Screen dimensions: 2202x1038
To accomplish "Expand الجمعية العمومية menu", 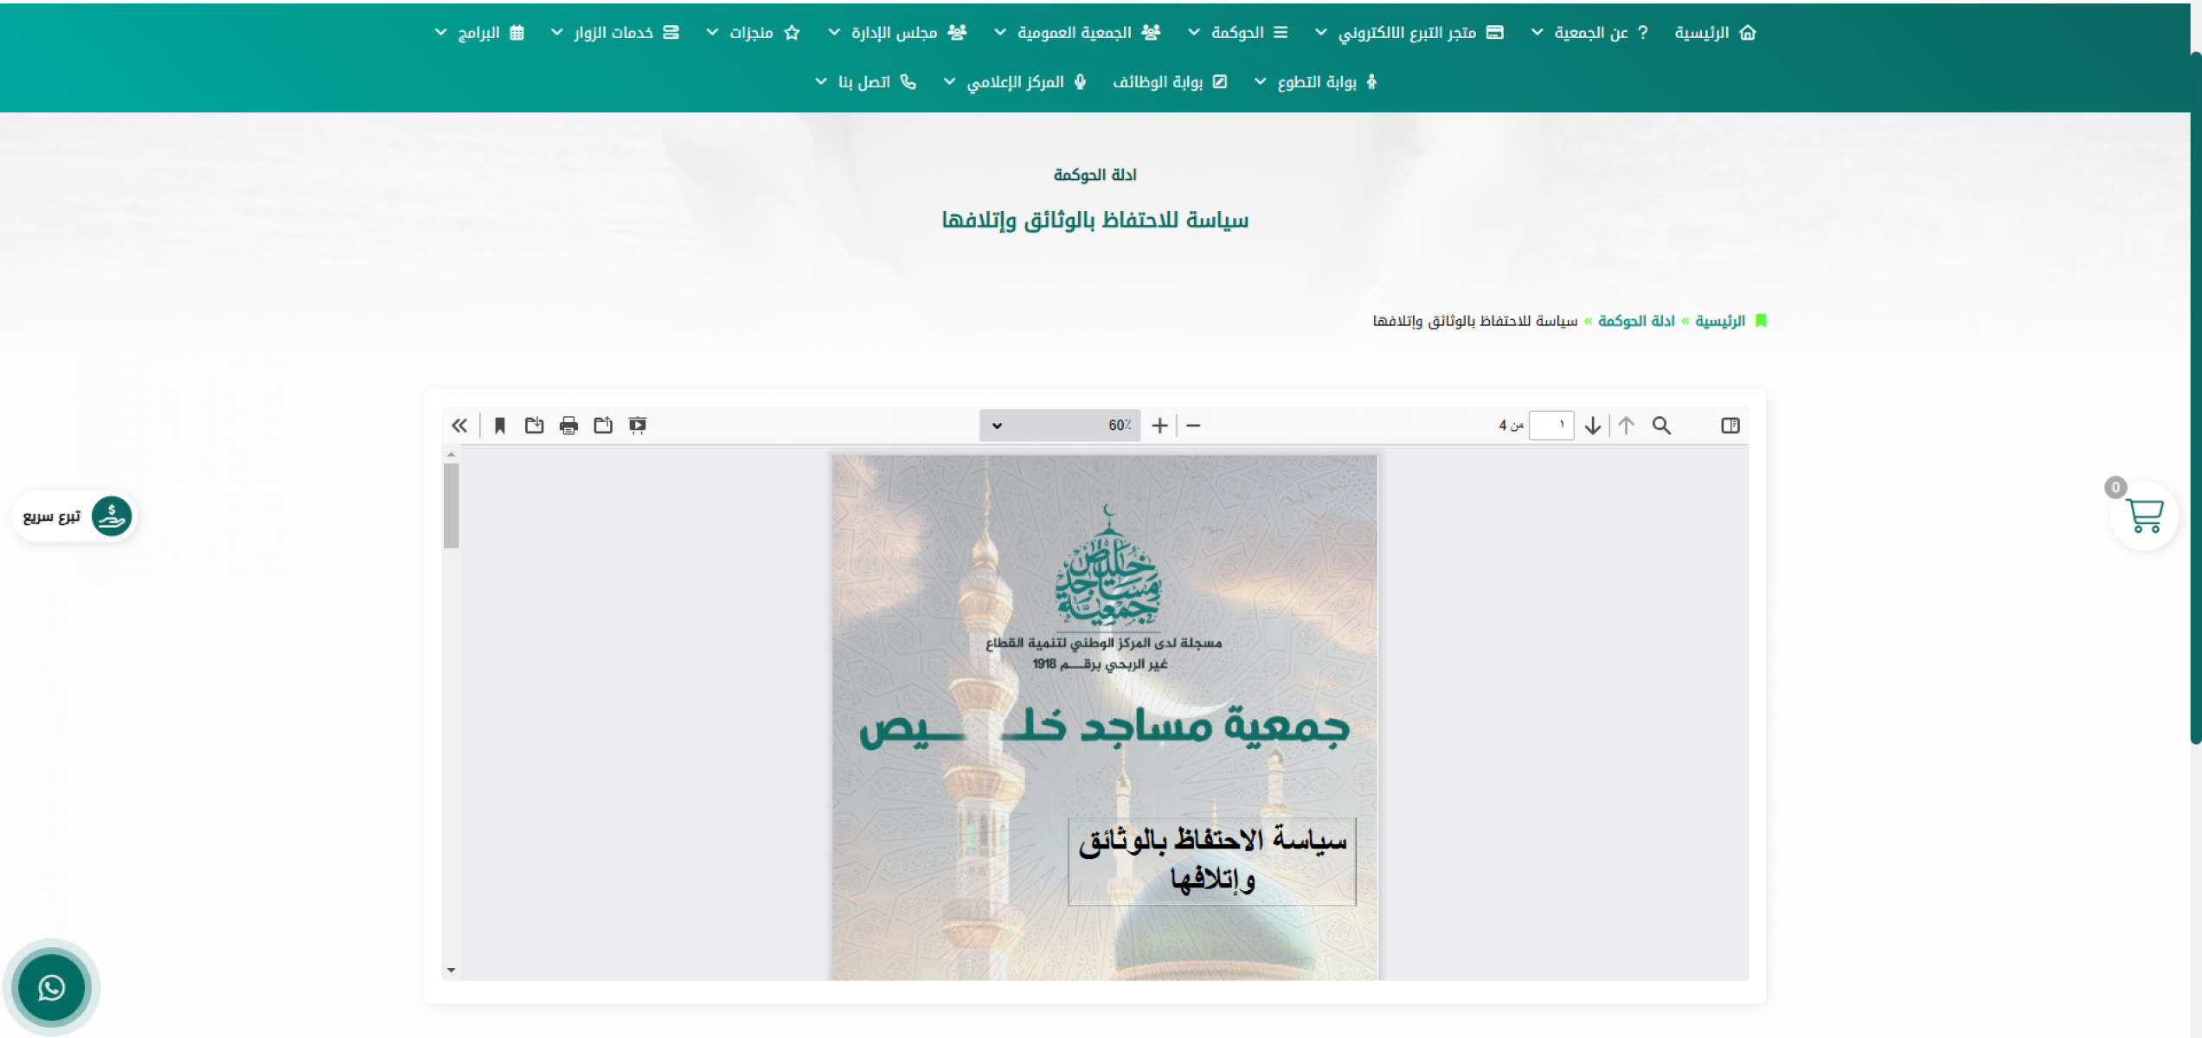I will (x=1077, y=33).
